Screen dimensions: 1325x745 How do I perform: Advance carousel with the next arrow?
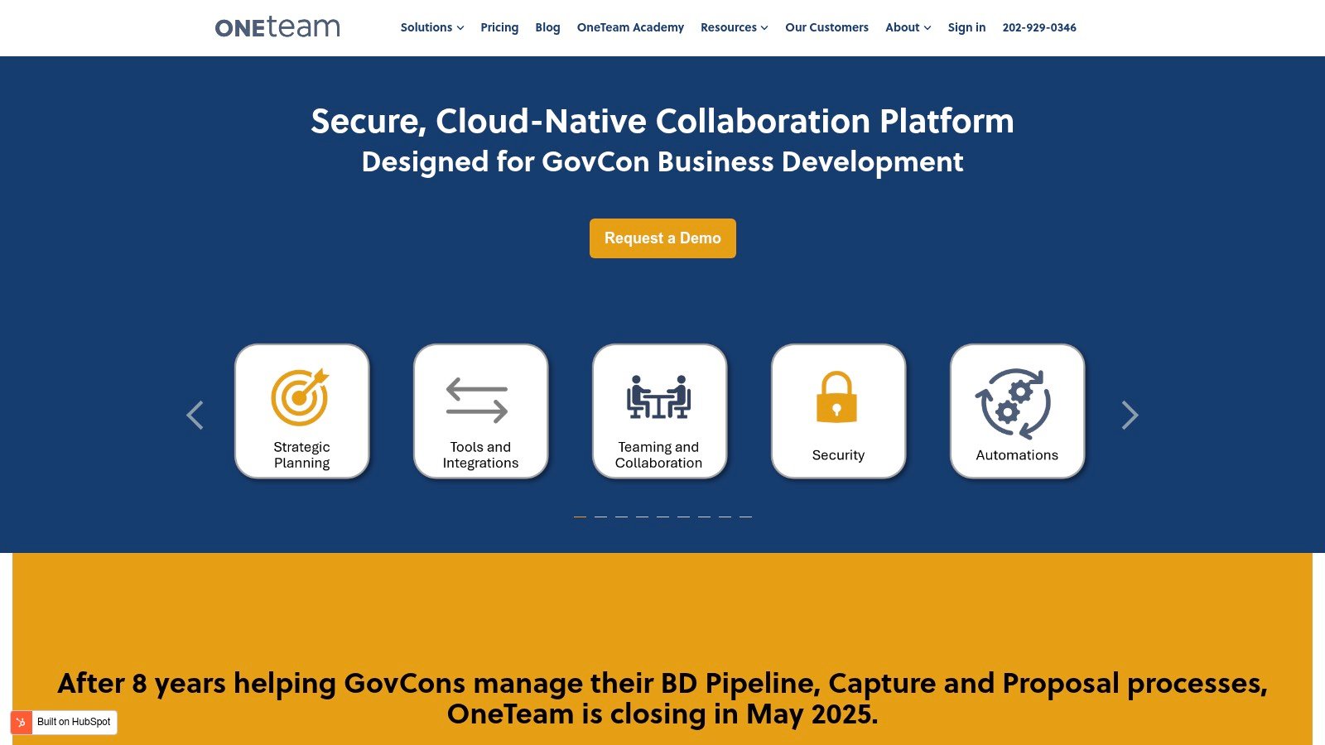[x=1130, y=415]
